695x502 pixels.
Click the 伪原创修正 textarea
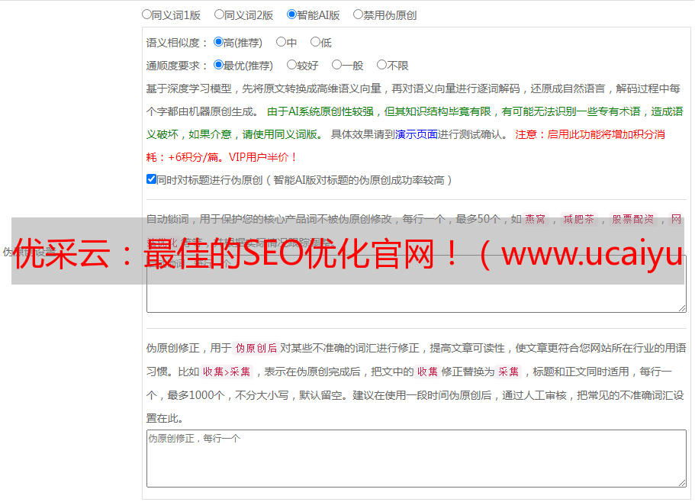click(417, 459)
